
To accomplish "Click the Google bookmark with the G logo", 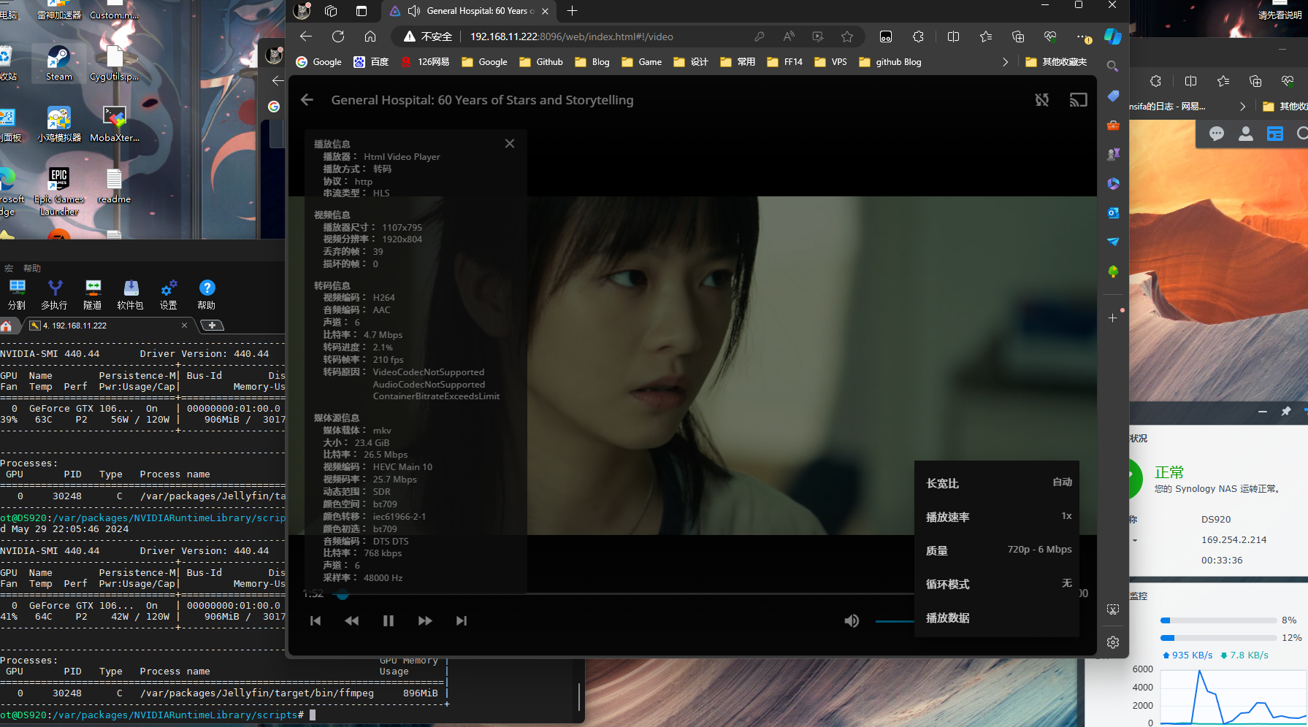I will [318, 62].
